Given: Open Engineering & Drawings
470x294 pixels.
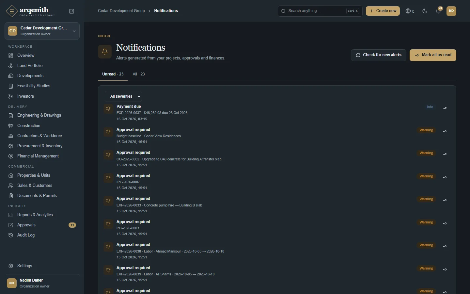Looking at the screenshot, I should tap(42, 115).
